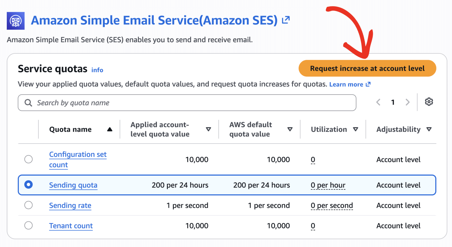Click Account level in Tenant count row
Image resolution: width=452 pixels, height=247 pixels.
[398, 226]
